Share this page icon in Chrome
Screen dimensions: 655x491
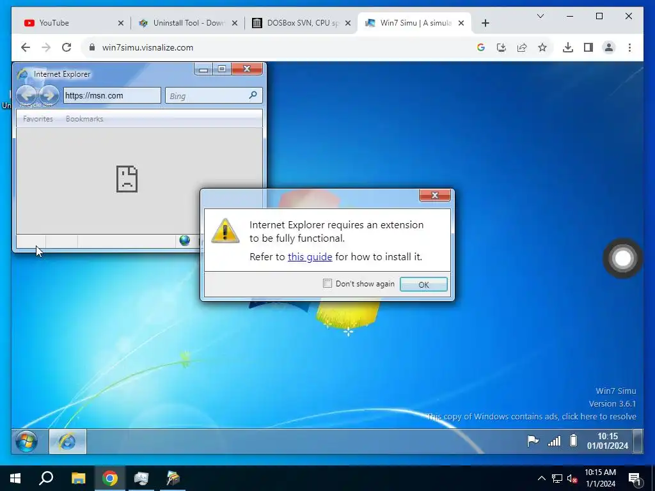[522, 47]
